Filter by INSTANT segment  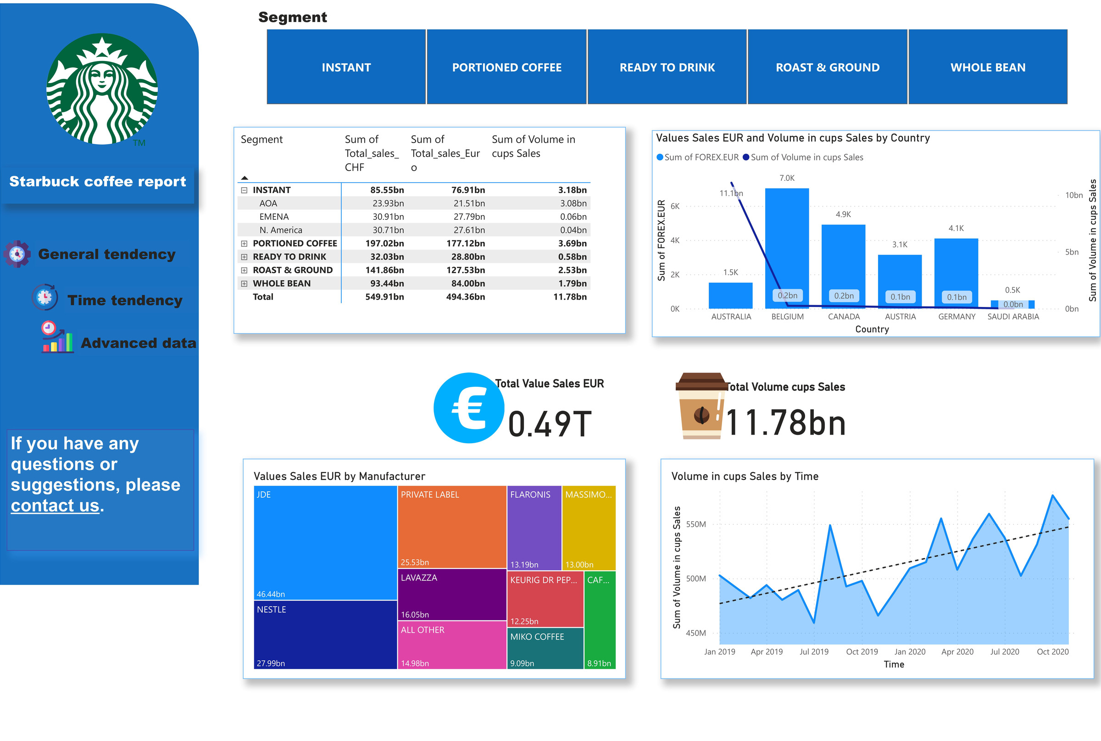pos(346,67)
